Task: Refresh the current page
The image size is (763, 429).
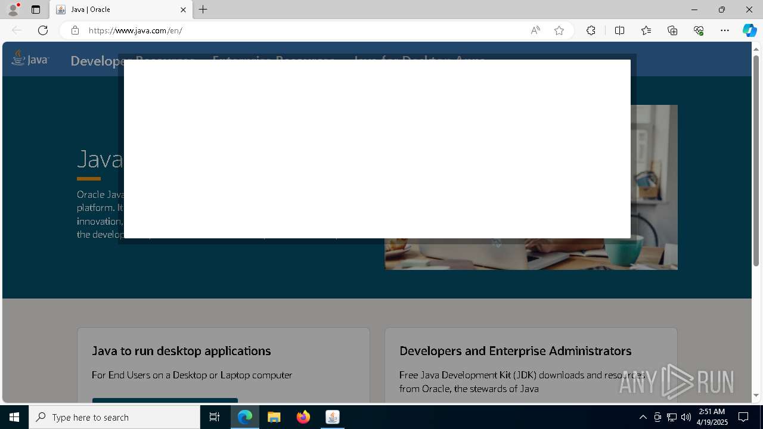Action: (43, 30)
